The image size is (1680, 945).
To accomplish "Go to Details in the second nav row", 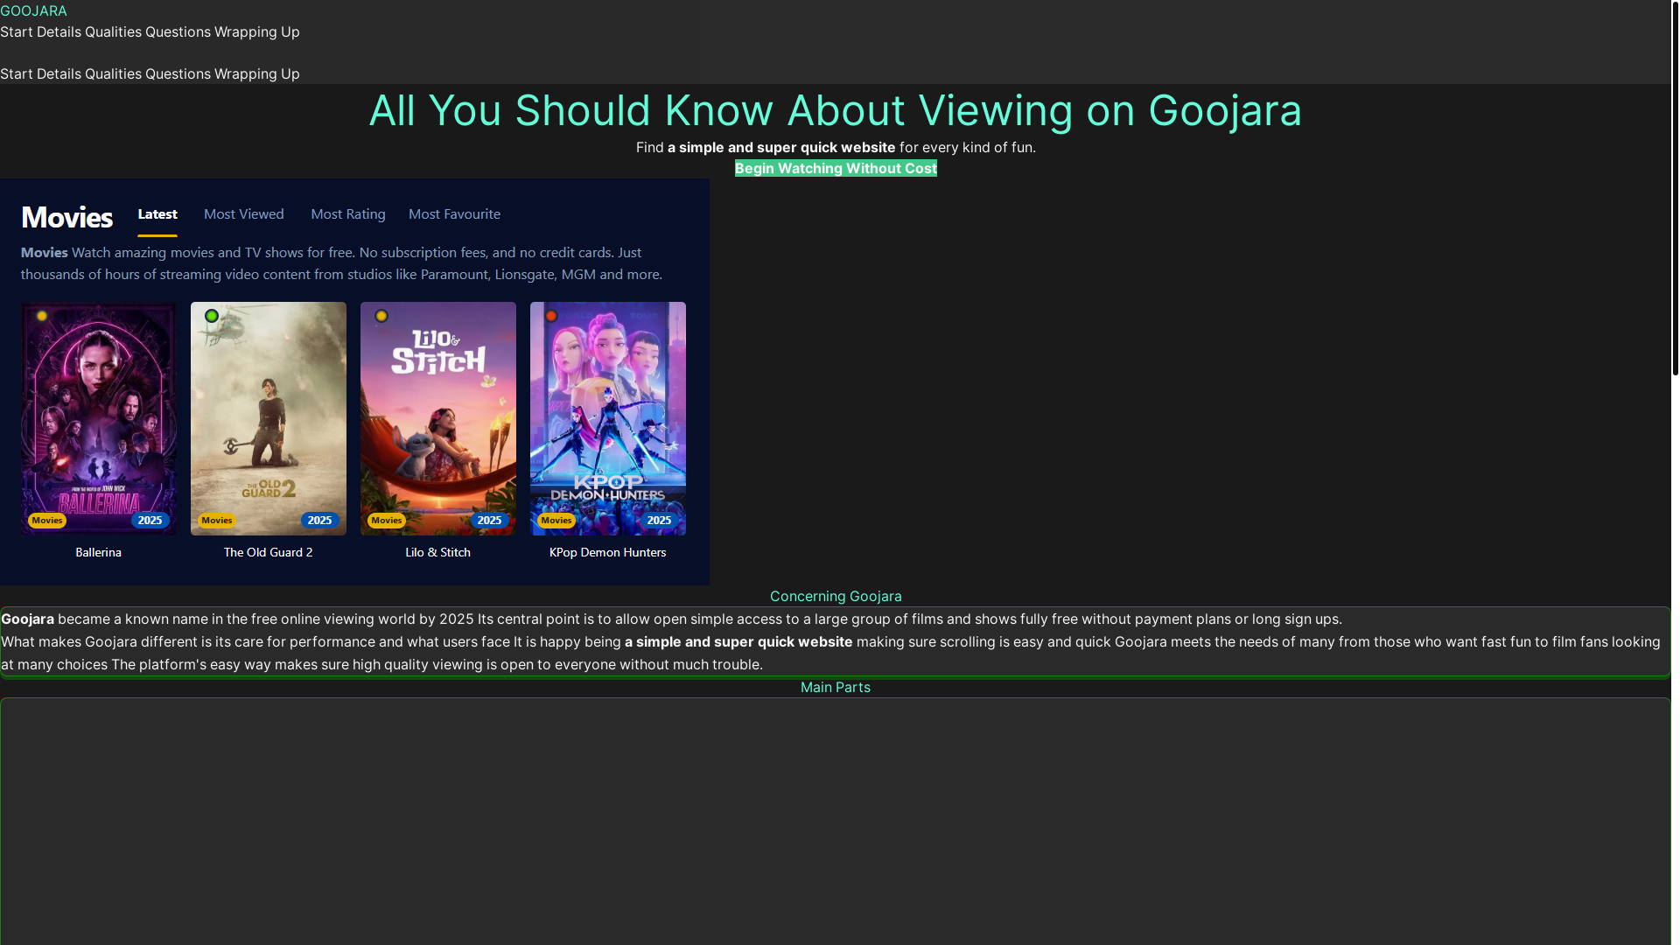I will tap(59, 73).
